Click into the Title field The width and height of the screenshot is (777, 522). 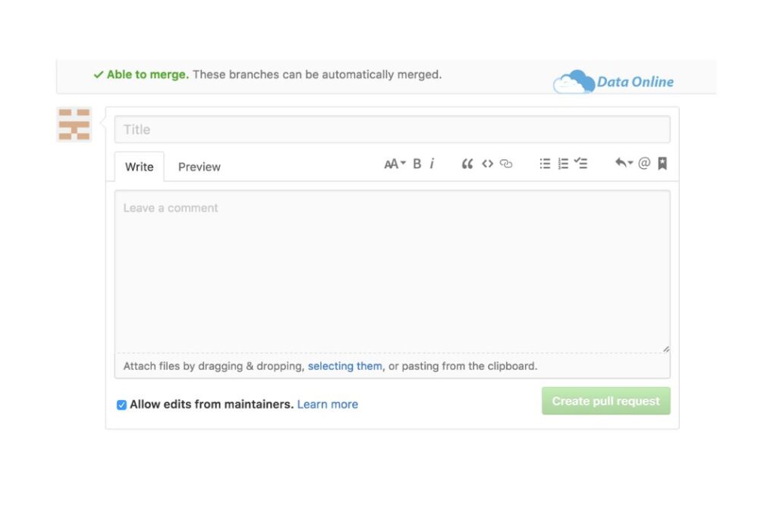[x=392, y=130]
